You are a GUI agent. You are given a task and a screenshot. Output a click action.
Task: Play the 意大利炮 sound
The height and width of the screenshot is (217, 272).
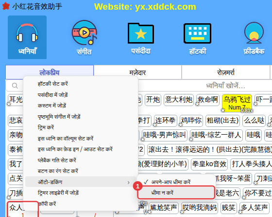[179, 100]
